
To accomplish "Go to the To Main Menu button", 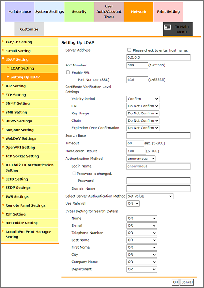I will (178, 29).
